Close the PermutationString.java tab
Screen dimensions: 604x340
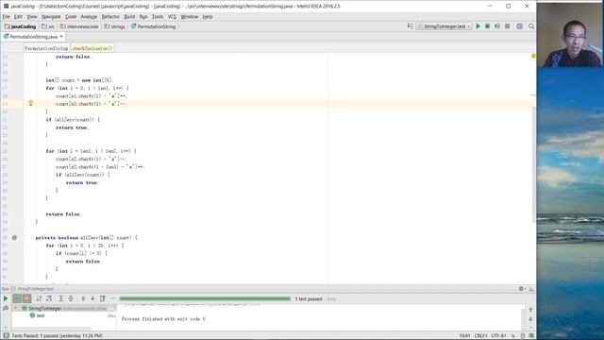point(61,36)
